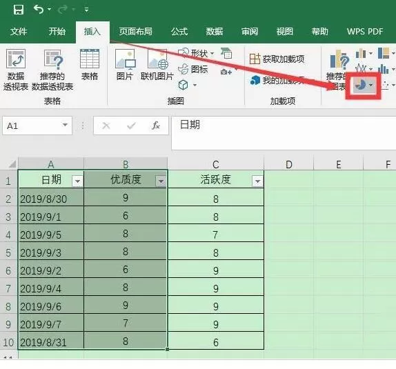Click the Save icon in the title bar
The width and height of the screenshot is (396, 369).
[x=19, y=10]
